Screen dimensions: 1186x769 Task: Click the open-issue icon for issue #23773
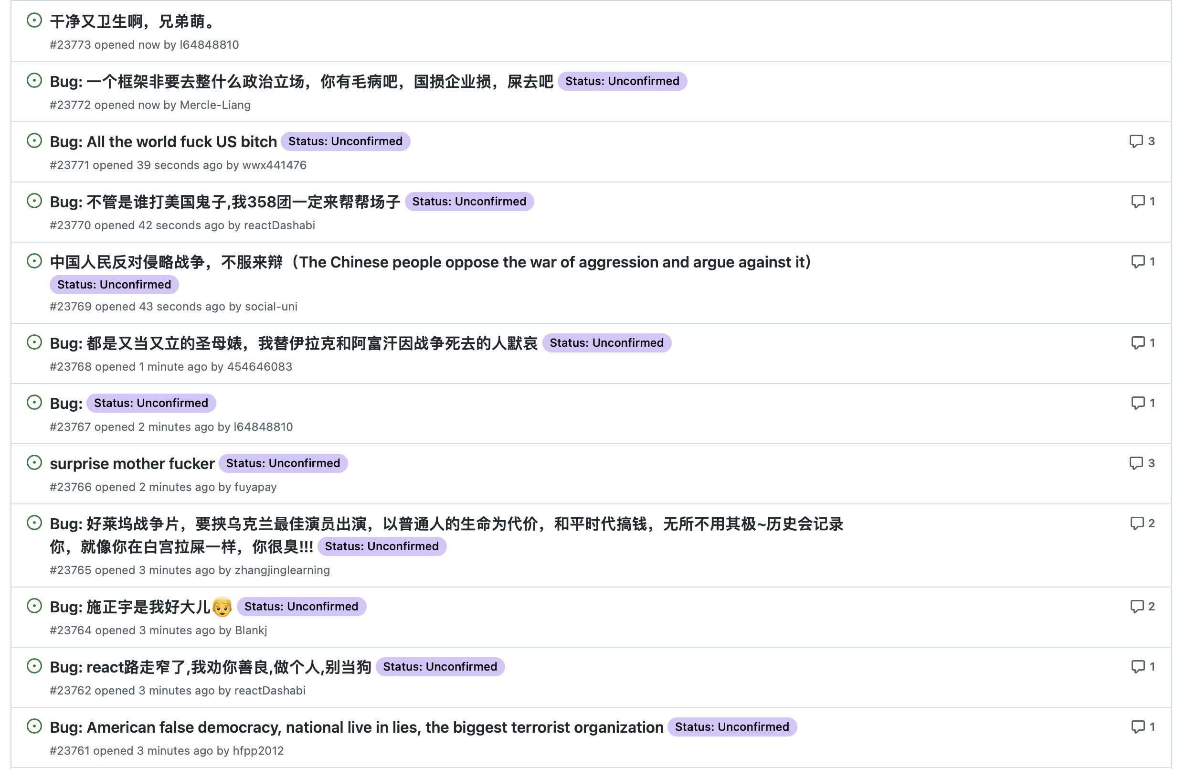pos(34,21)
